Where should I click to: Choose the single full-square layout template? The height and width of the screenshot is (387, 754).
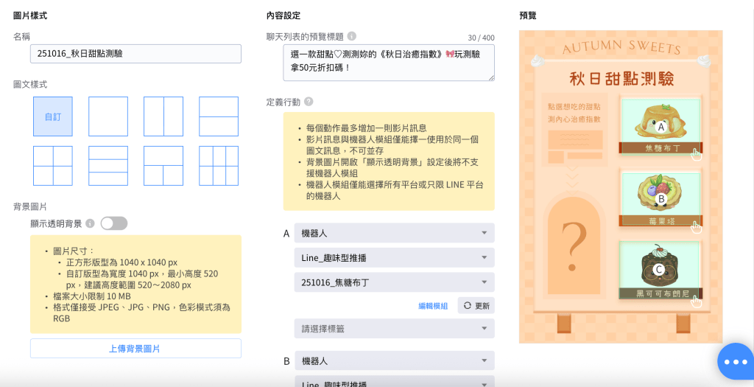pos(108,116)
